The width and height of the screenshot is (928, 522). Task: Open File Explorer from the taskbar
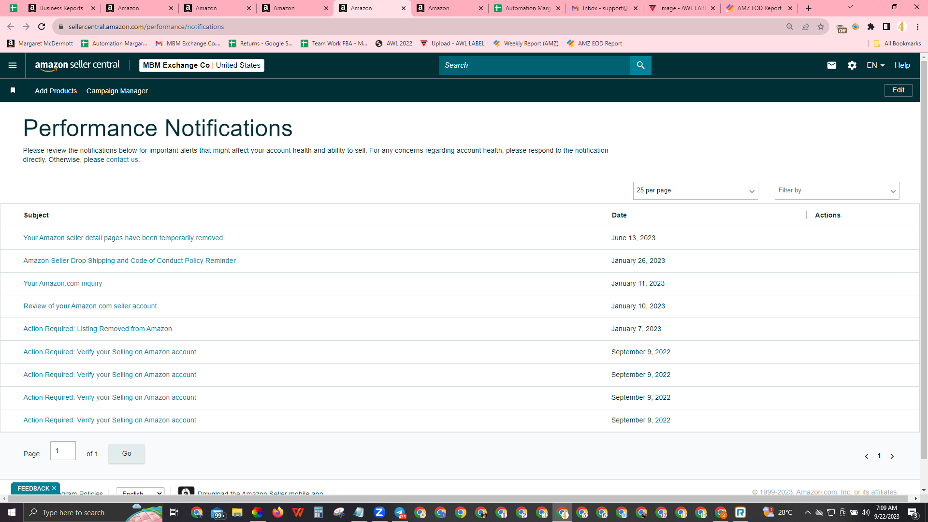[237, 512]
